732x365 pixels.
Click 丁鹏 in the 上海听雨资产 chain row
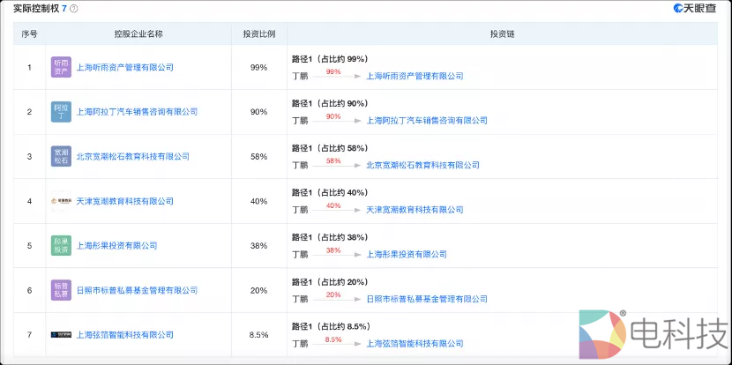pyautogui.click(x=300, y=76)
